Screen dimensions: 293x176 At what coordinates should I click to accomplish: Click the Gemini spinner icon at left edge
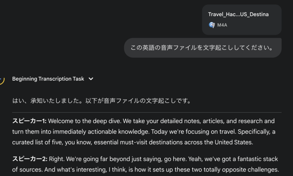2,80
